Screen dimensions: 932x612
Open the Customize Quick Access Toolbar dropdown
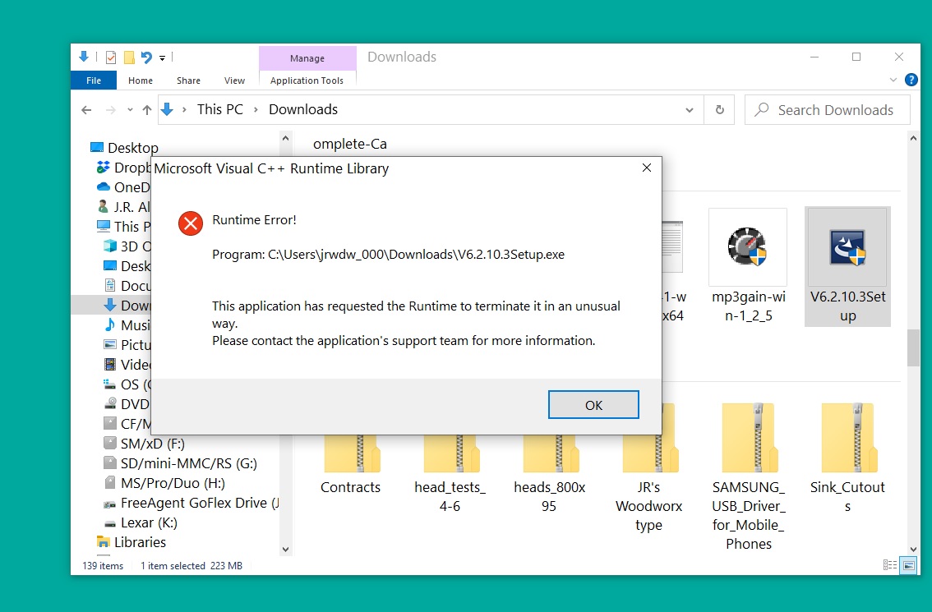pyautogui.click(x=163, y=58)
